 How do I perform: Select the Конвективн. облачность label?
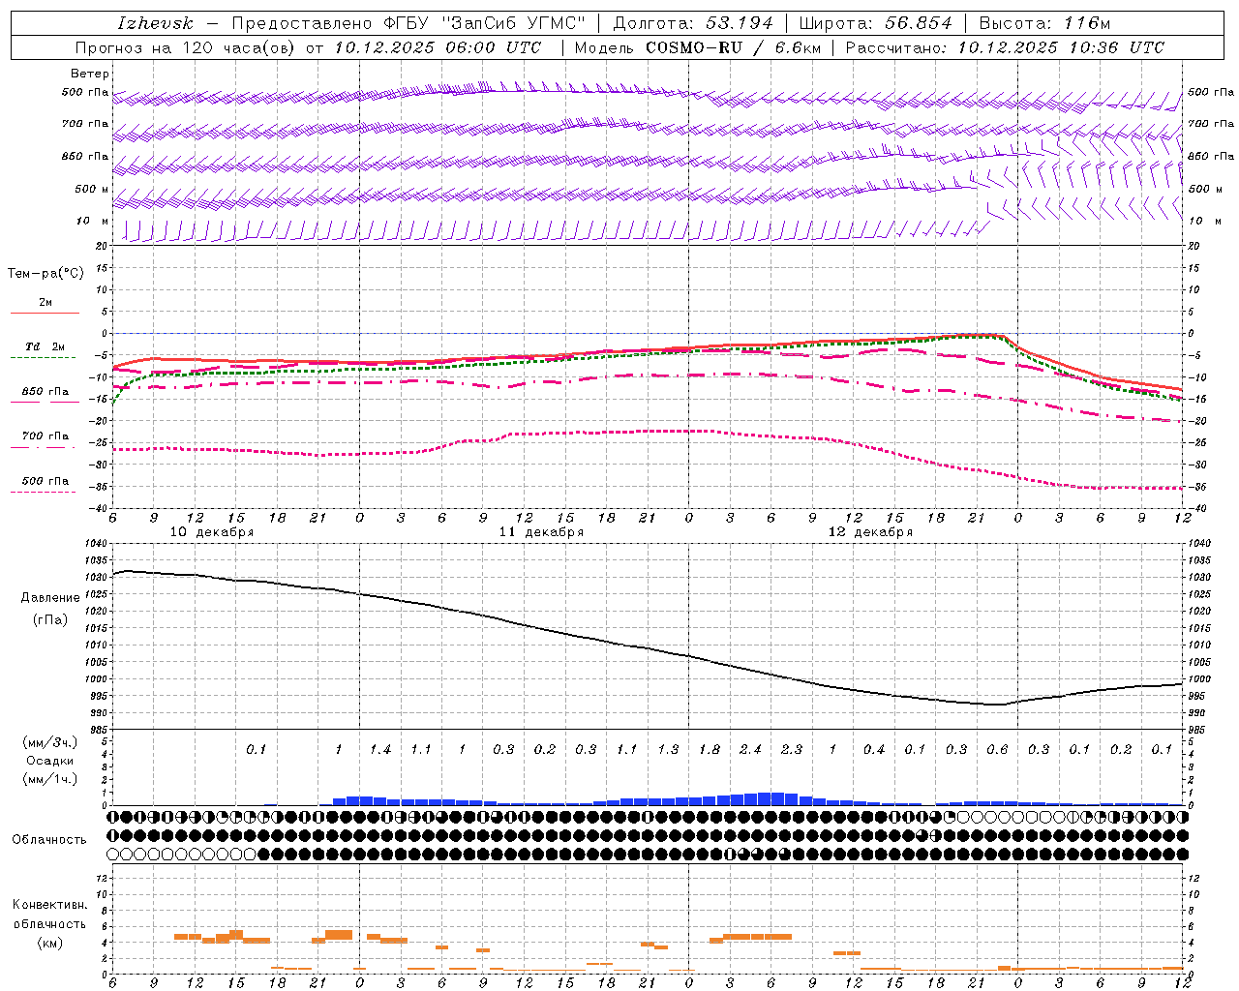point(49,914)
